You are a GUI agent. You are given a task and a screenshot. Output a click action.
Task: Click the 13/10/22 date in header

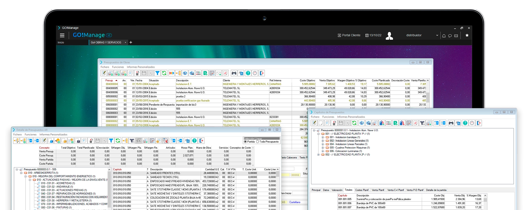click(373, 35)
